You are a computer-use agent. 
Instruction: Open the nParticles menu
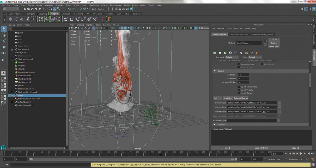(x=59, y=5)
